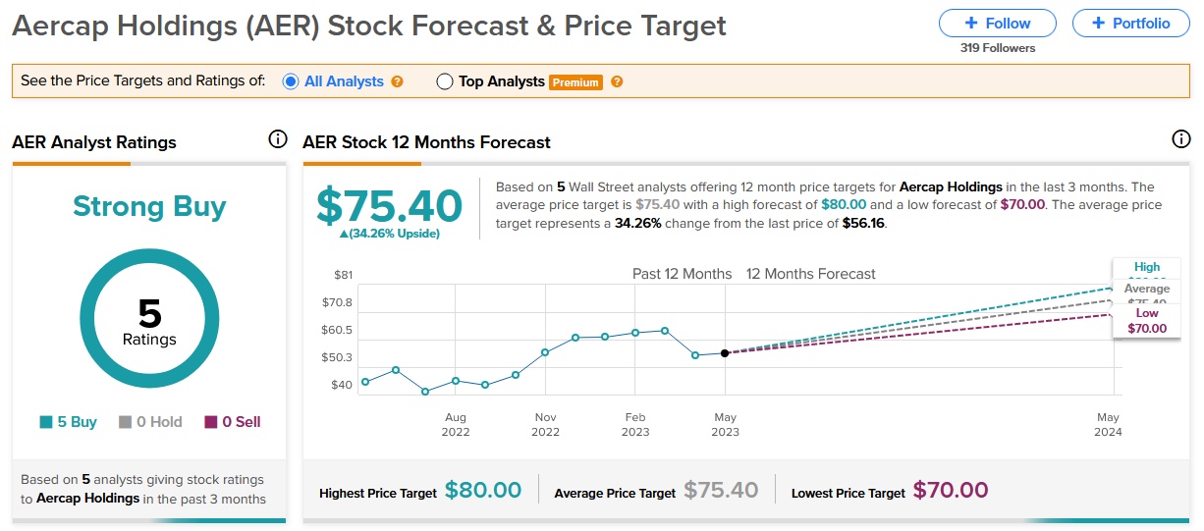Follow Aercap Holdings stock

(x=997, y=23)
